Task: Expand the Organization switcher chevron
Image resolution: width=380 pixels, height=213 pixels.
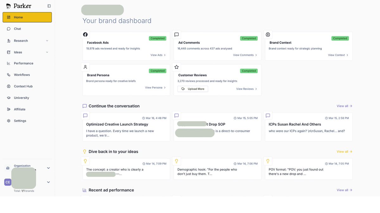Action: pos(48,168)
